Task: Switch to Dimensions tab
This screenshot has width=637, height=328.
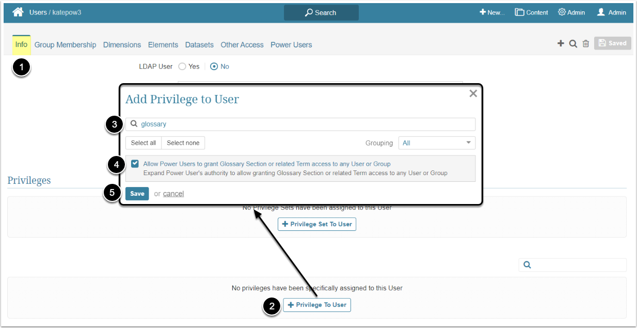Action: pyautogui.click(x=122, y=45)
